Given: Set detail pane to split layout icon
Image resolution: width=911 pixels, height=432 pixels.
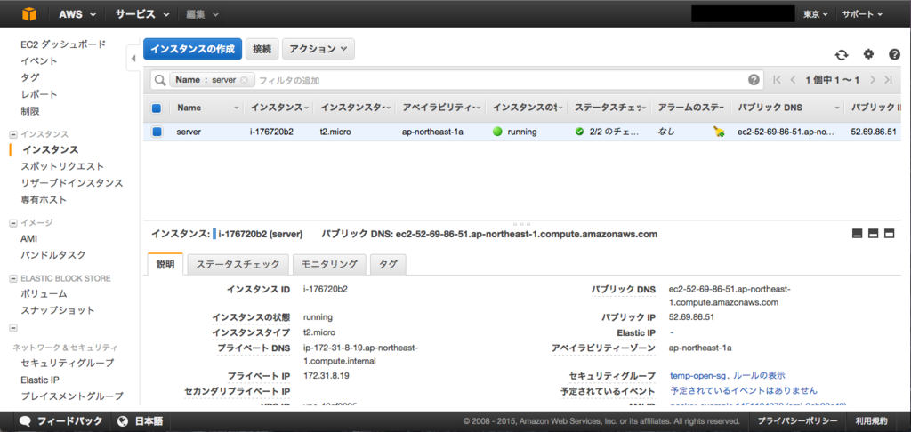Looking at the screenshot, I should pyautogui.click(x=873, y=234).
